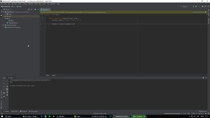The width and height of the screenshot is (210, 118).
Task: Open the notification banner gear settings
Action: click(206, 12)
